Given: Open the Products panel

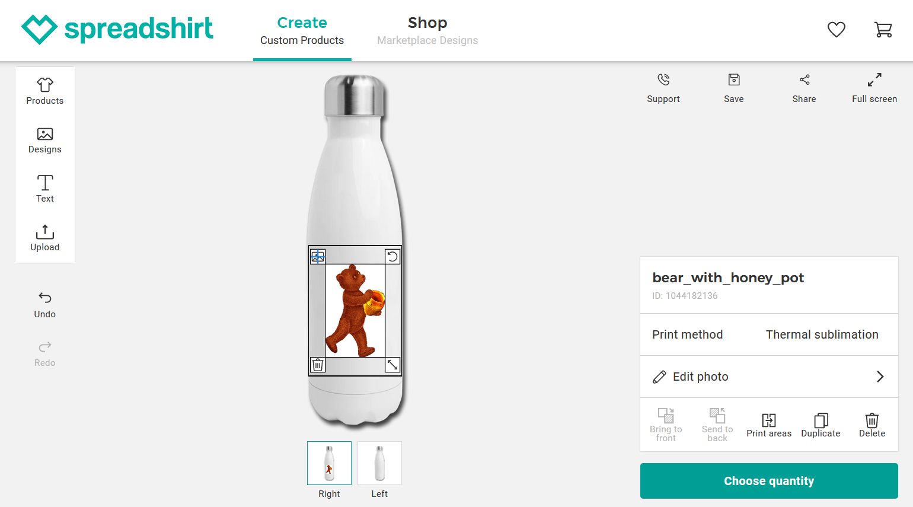Looking at the screenshot, I should point(44,89).
